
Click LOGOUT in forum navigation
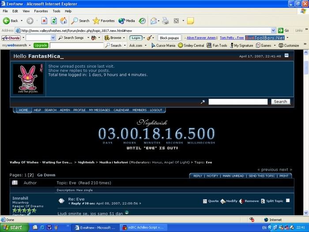pos(156,110)
